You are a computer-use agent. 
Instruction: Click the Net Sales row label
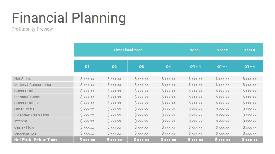42,79
